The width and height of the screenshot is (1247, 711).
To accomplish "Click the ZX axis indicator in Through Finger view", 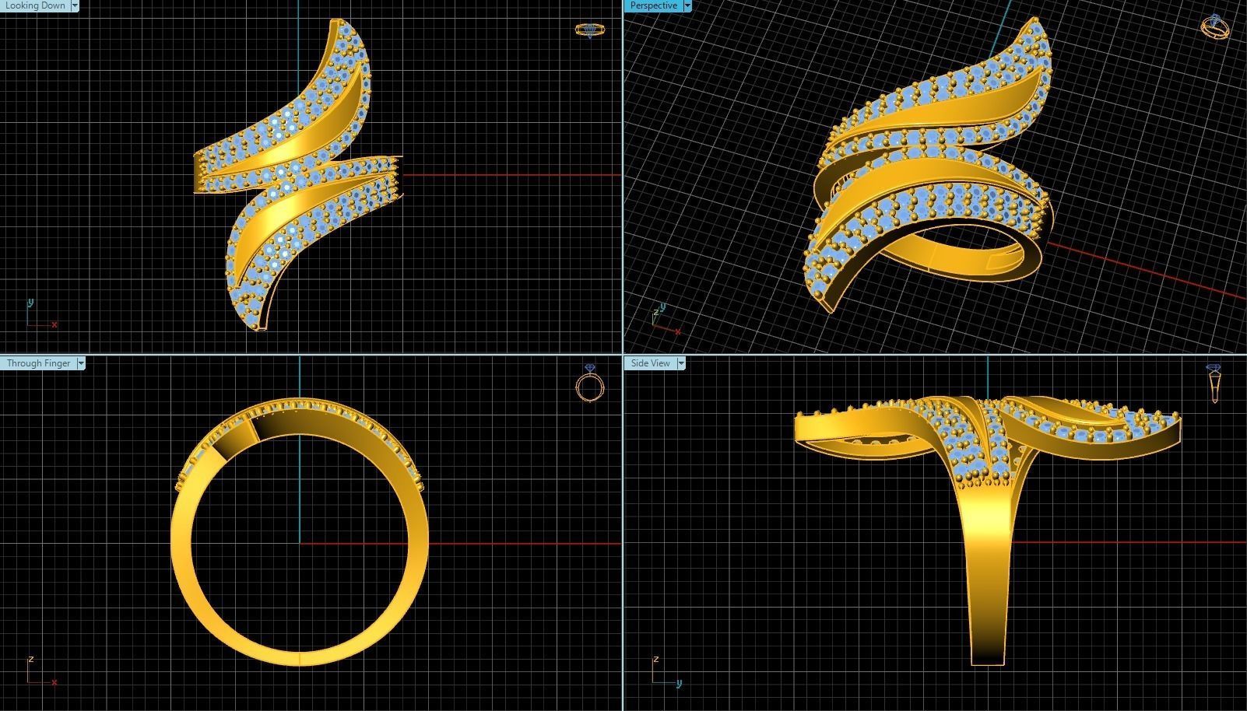I will point(41,671).
